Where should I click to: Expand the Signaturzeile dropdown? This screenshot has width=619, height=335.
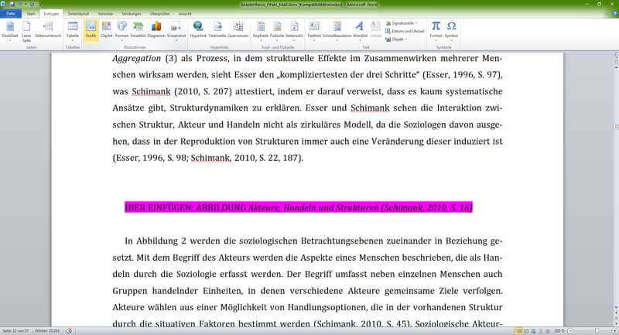pos(416,23)
